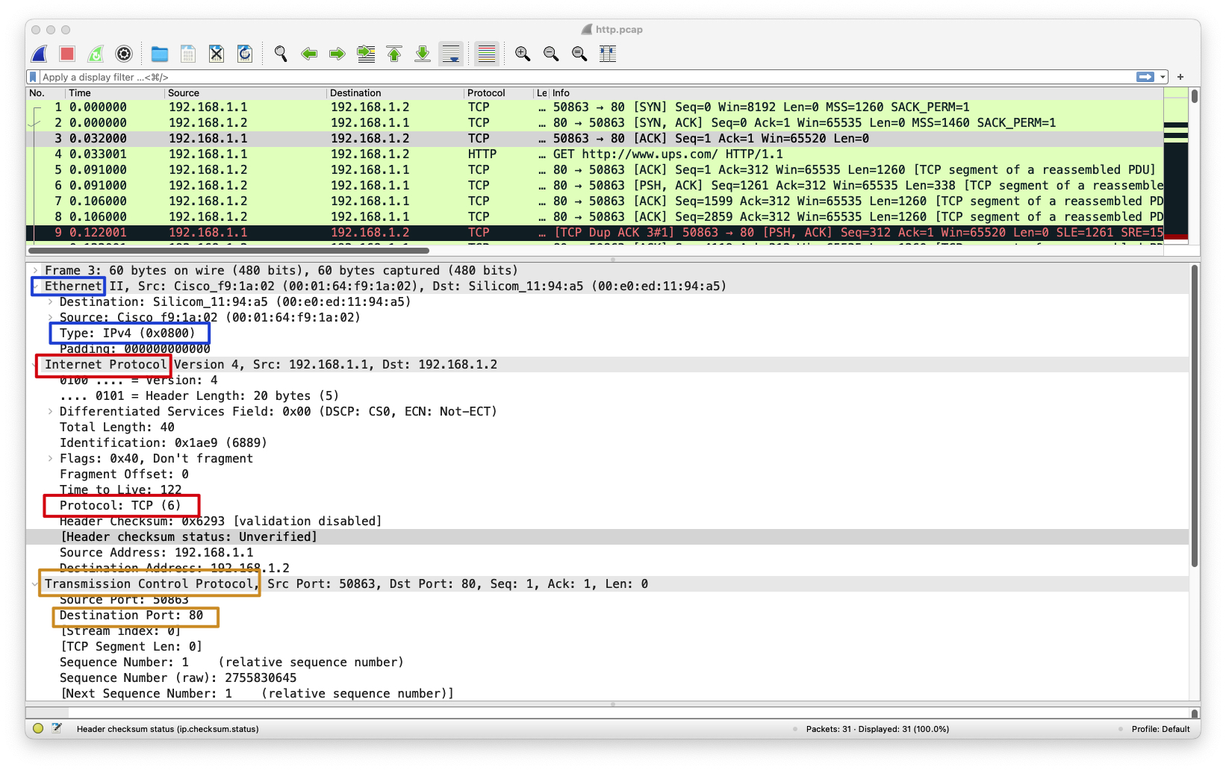Sort packets by the Protocol column
Image resolution: width=1226 pixels, height=770 pixels.
click(x=486, y=93)
